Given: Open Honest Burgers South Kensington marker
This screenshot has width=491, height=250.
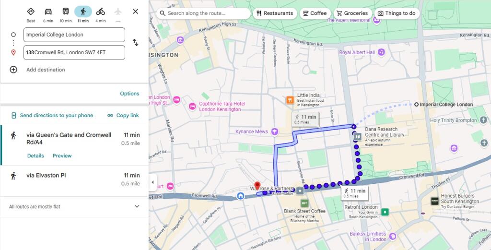Looking at the screenshot, I should pyautogui.click(x=434, y=201).
